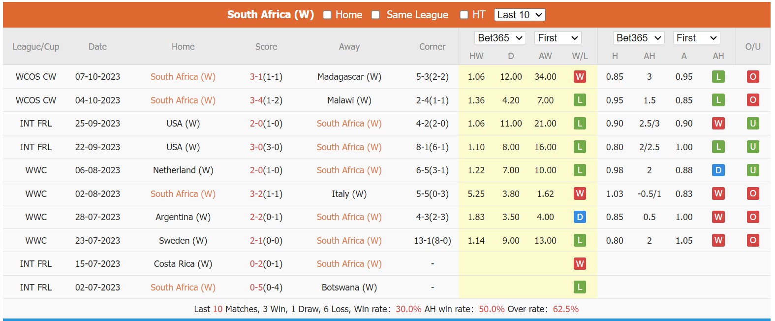Click the red W badge in the Madagascar row
This screenshot has width=775, height=321.
pos(580,76)
